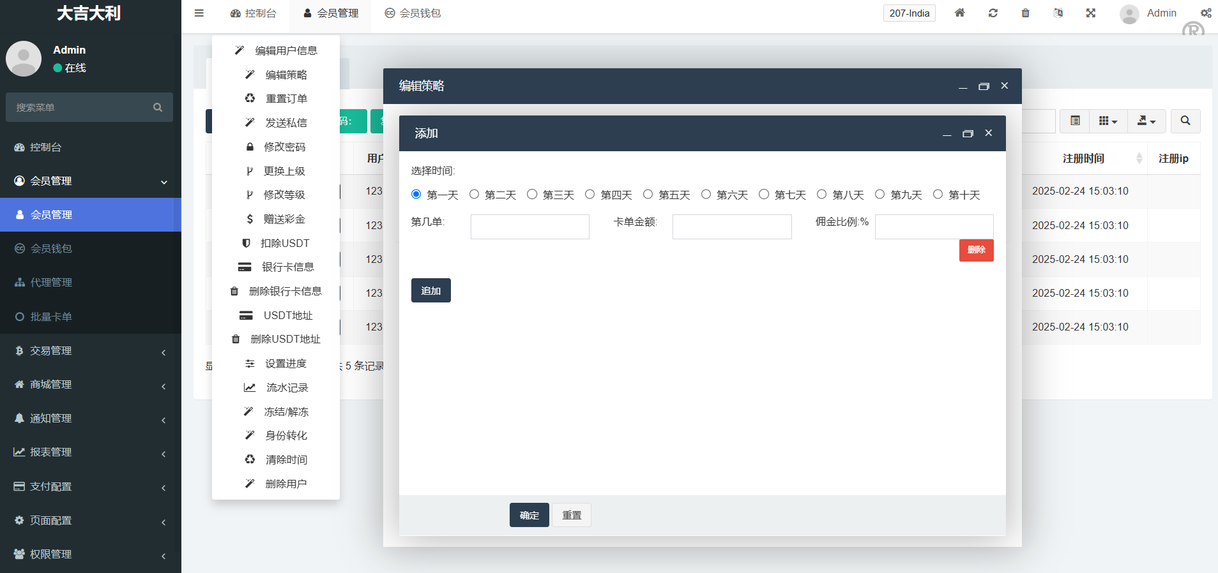Click the fullscreen expand icon

(x=1090, y=13)
